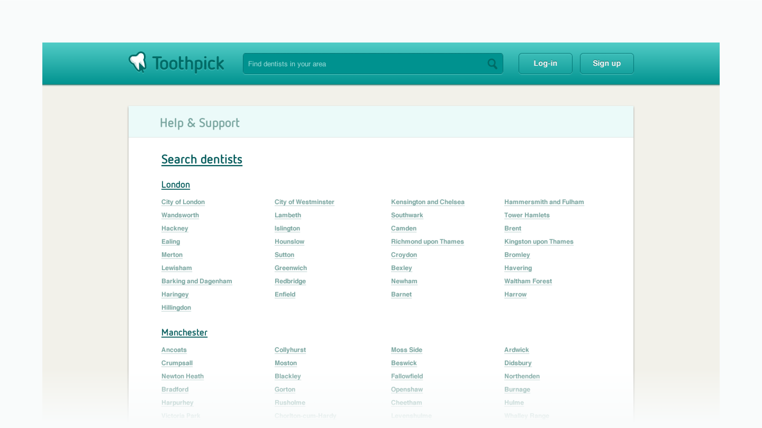762x428 pixels.
Task: Click the Toothpick tooth logo icon
Action: click(138, 62)
